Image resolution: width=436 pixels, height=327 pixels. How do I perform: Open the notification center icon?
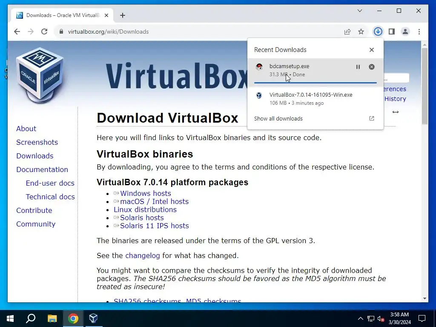422,318
